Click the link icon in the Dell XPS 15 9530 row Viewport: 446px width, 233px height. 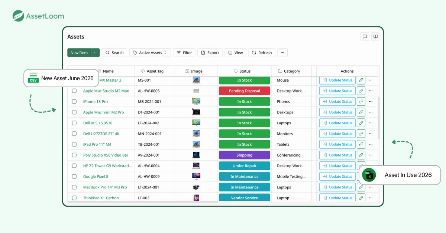[361, 123]
